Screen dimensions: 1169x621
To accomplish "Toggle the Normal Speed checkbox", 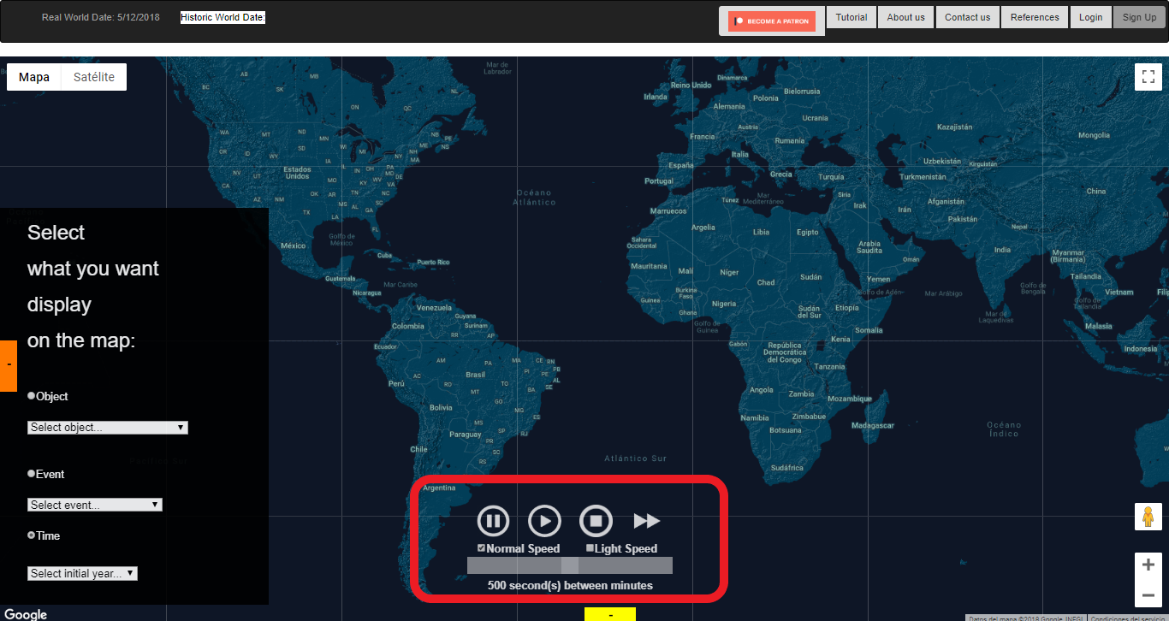I will click(x=482, y=548).
